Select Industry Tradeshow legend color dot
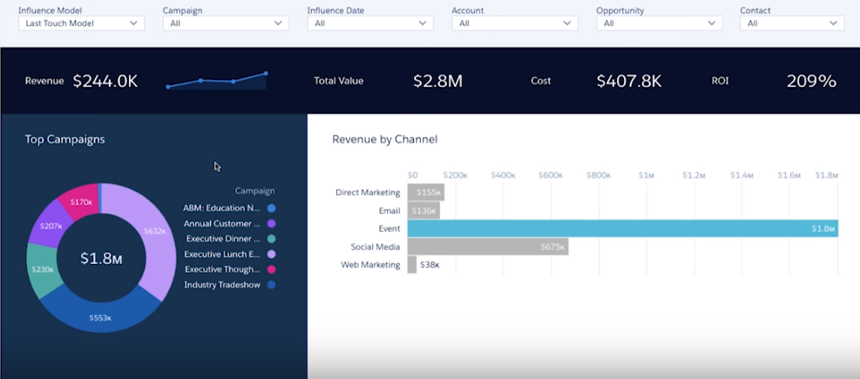Image resolution: width=860 pixels, height=379 pixels. [x=271, y=285]
